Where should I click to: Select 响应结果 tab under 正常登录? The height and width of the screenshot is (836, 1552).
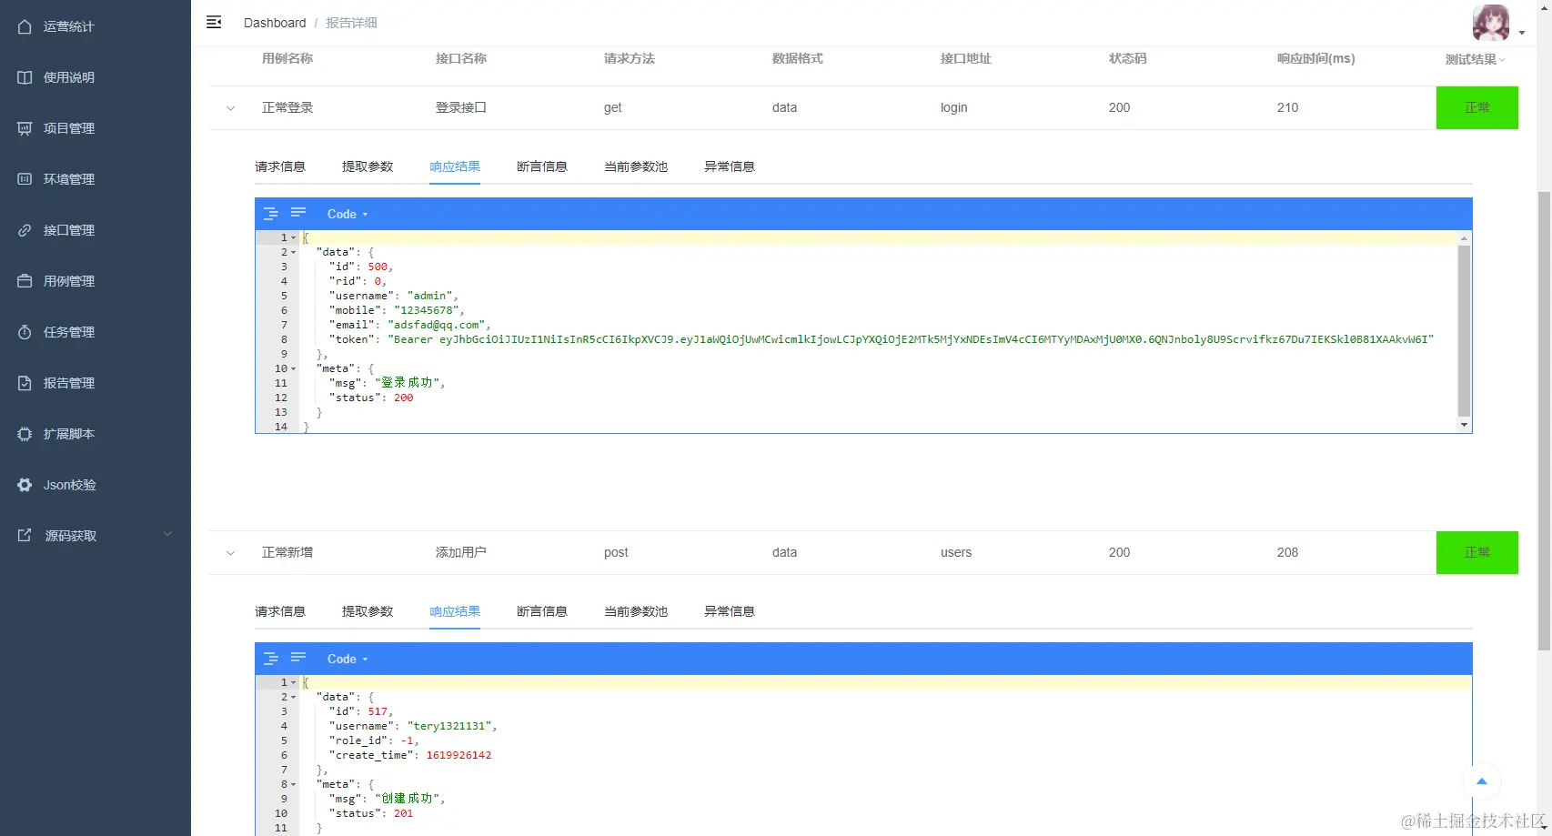(455, 166)
